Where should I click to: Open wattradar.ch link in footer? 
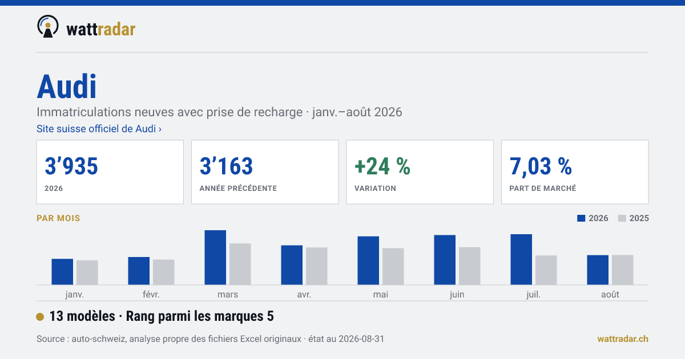pos(623,339)
